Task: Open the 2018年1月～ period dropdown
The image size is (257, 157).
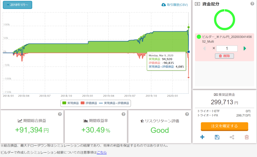Action: [x=17, y=5]
